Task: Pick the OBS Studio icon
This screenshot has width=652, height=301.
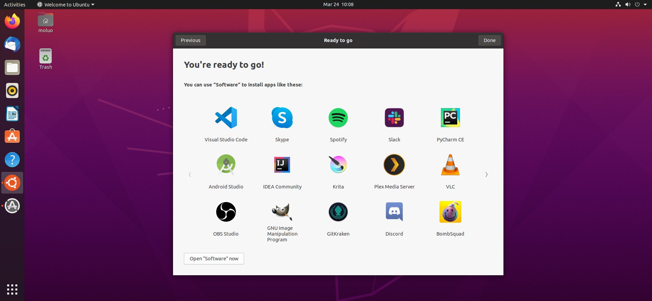Action: click(226, 212)
